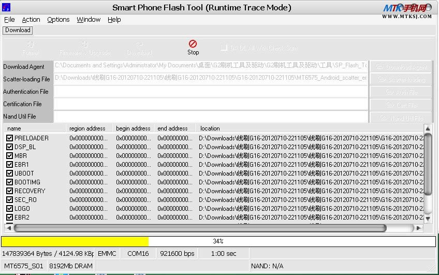Click the "begin address" column header

coord(133,128)
